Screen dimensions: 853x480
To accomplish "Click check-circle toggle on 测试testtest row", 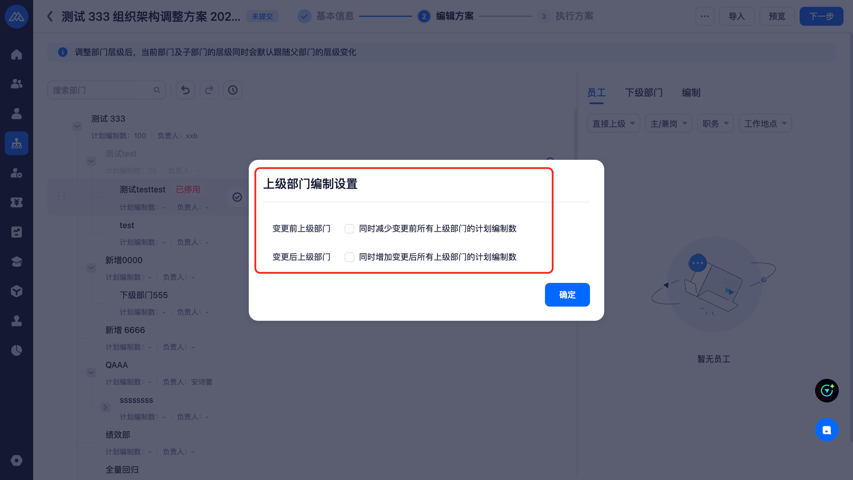I will 237,197.
